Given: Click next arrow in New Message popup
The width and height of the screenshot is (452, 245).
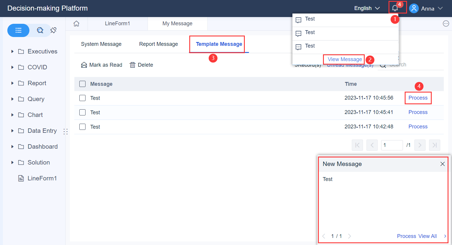Looking at the screenshot, I should (x=350, y=236).
